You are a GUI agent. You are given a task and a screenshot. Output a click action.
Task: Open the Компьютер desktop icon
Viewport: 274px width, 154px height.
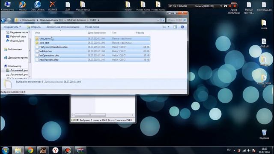click(7, 6)
